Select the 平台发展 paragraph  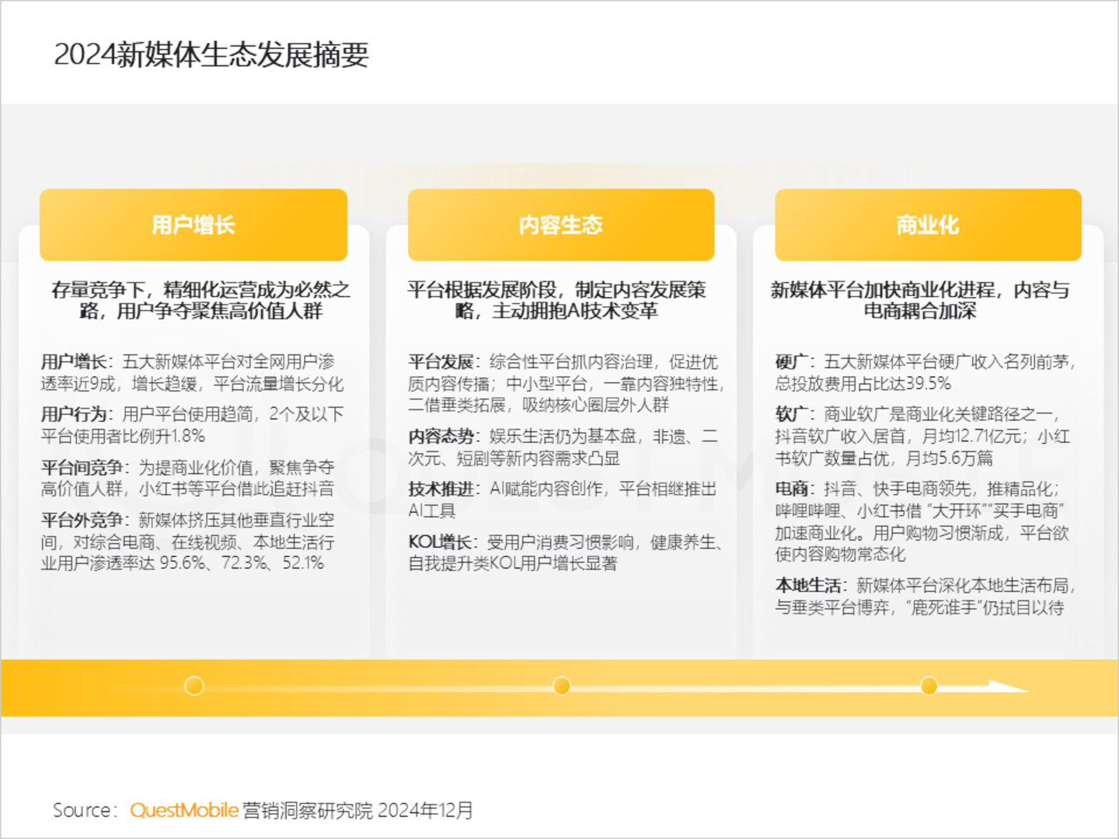click(x=566, y=383)
